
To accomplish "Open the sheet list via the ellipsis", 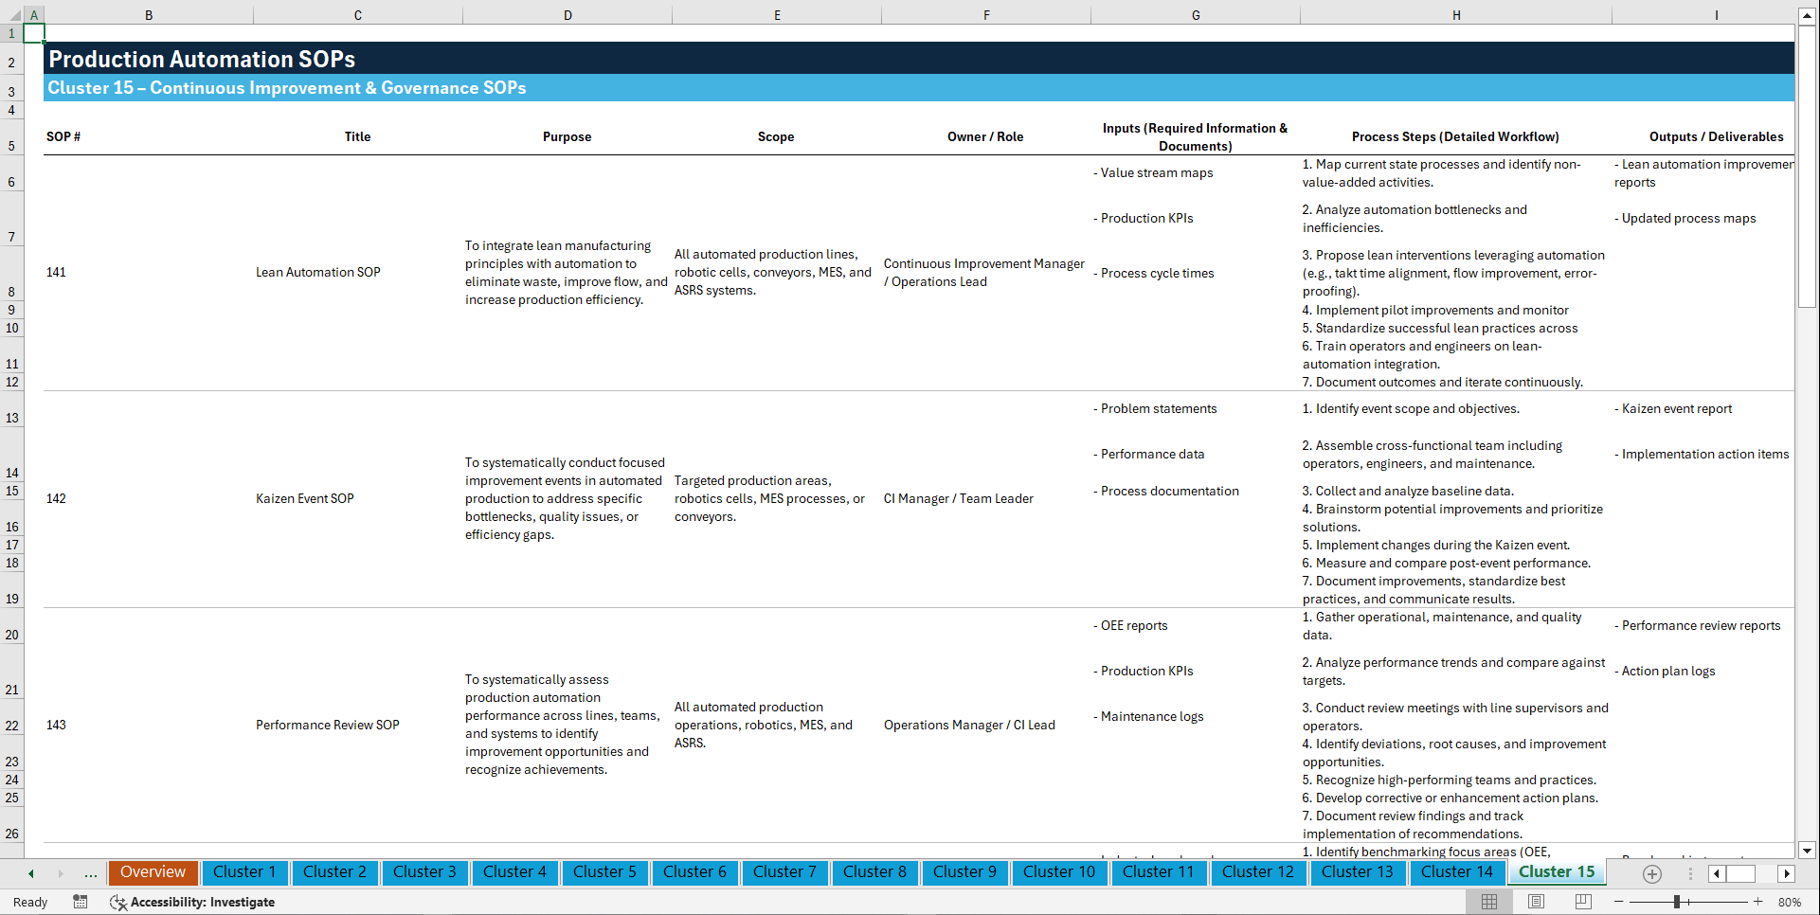I will pos(90,873).
